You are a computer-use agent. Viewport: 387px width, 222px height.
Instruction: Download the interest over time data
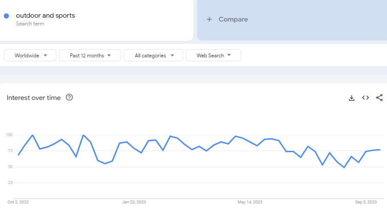(352, 98)
